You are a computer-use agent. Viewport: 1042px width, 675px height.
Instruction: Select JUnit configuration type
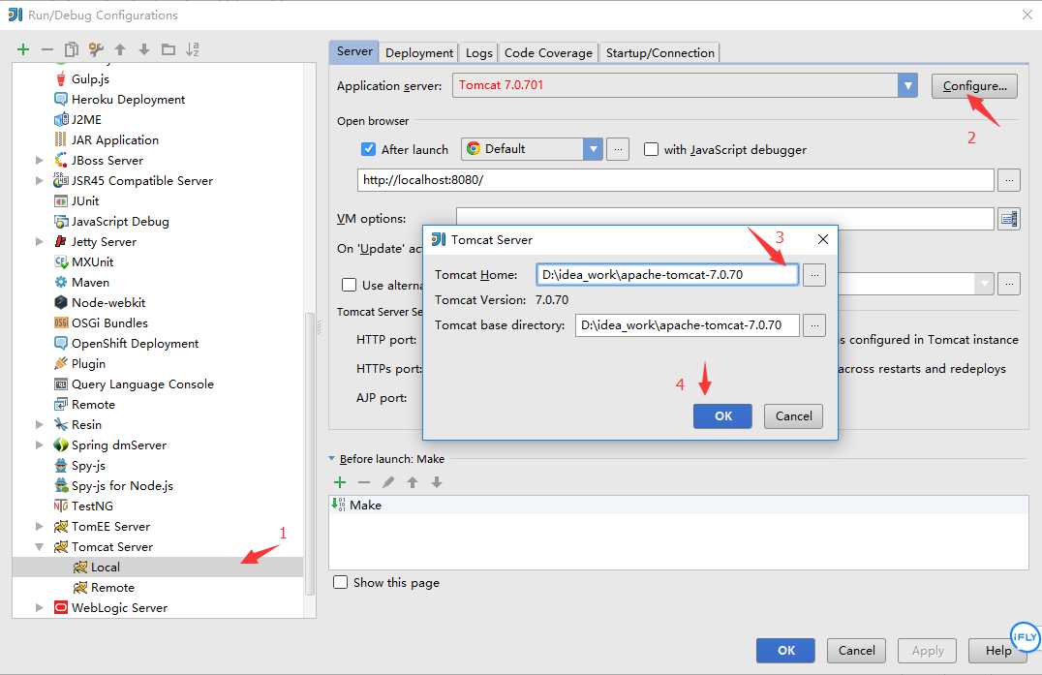(x=84, y=201)
